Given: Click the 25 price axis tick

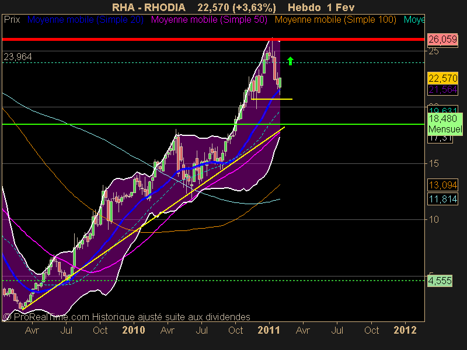Looking at the screenshot, I should coord(434,51).
